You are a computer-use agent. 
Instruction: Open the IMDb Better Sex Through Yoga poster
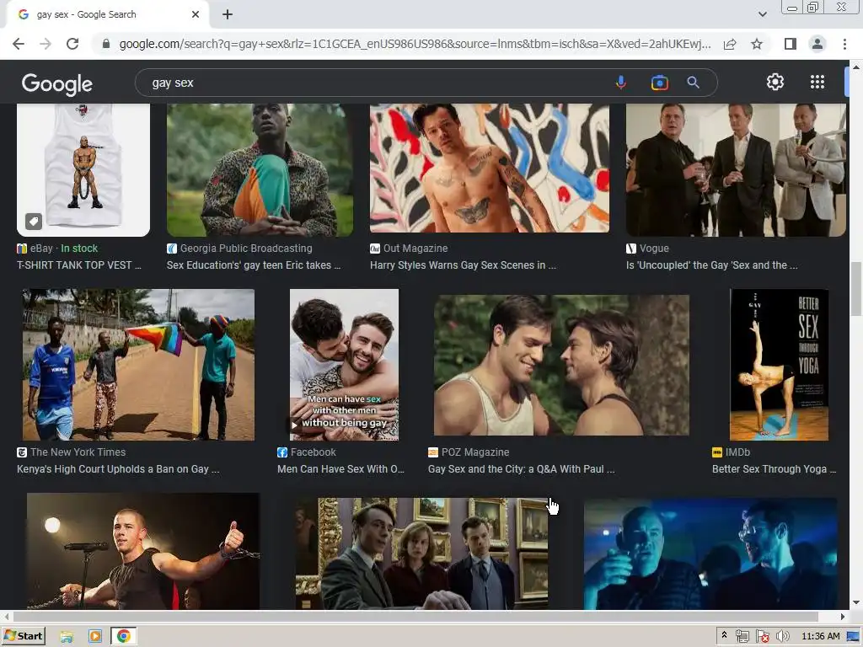pyautogui.click(x=779, y=365)
